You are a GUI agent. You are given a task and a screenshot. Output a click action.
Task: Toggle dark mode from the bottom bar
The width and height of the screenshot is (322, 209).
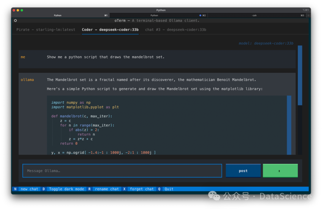pyautogui.click(x=67, y=189)
